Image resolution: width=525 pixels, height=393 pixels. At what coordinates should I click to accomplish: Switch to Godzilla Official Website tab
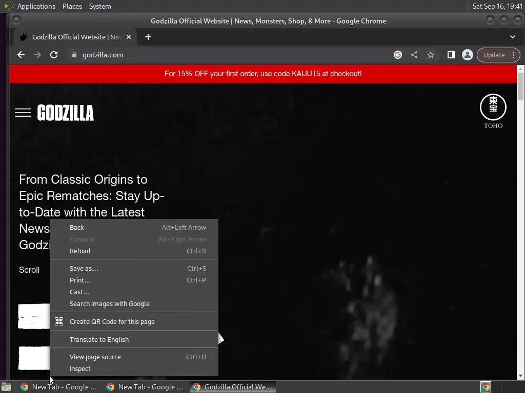[x=75, y=37]
